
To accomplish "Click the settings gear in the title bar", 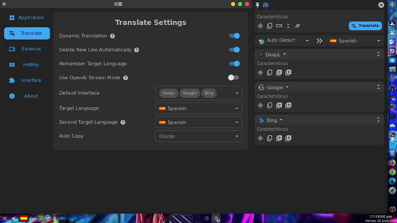I will pos(4,4).
